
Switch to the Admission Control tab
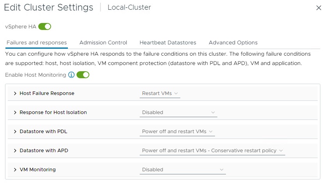(x=103, y=42)
